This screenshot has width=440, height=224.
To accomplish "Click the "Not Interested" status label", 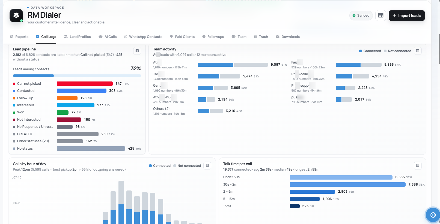I will 29,120.
